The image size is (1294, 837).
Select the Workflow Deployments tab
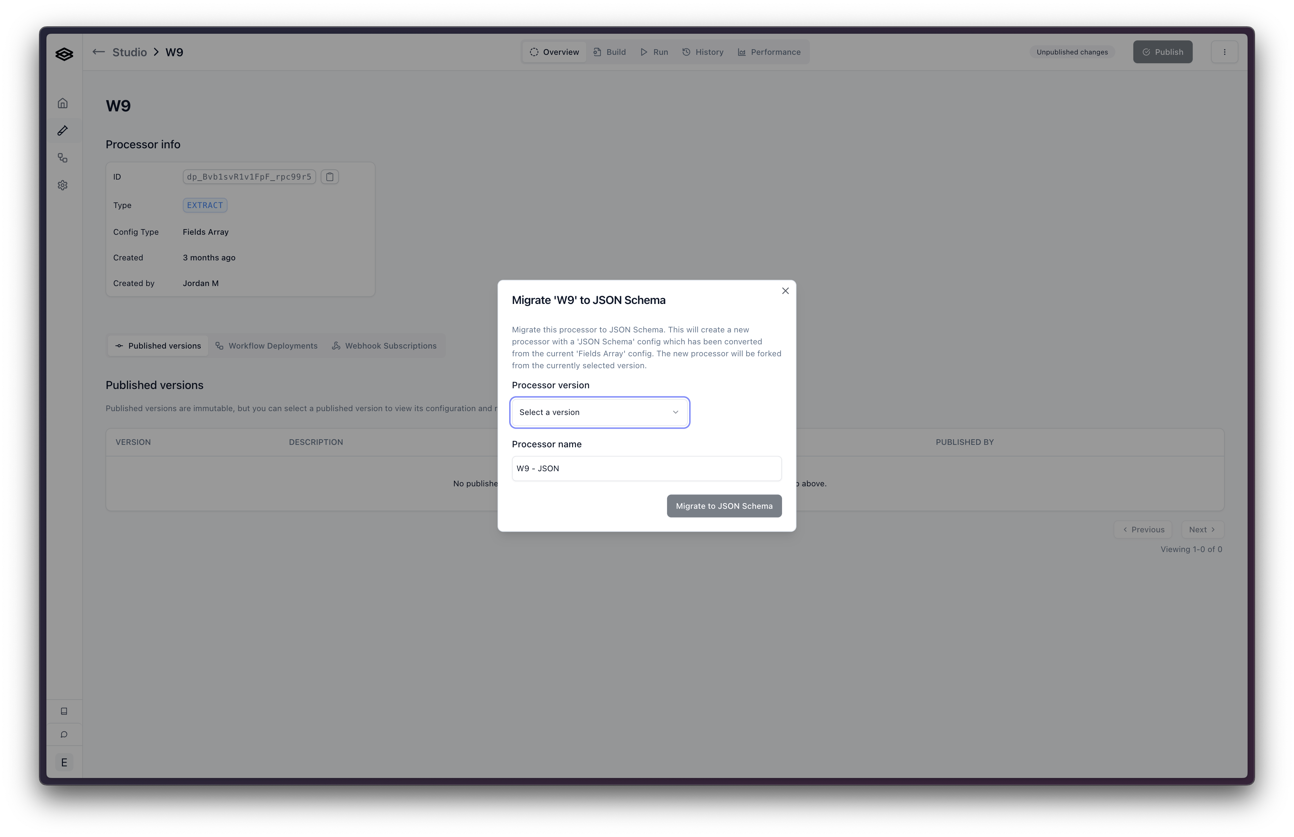[x=267, y=346]
